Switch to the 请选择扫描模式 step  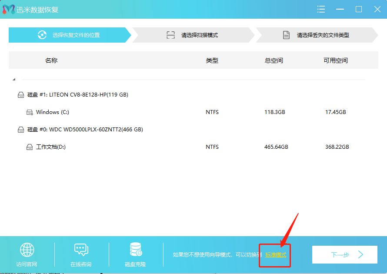[198, 35]
